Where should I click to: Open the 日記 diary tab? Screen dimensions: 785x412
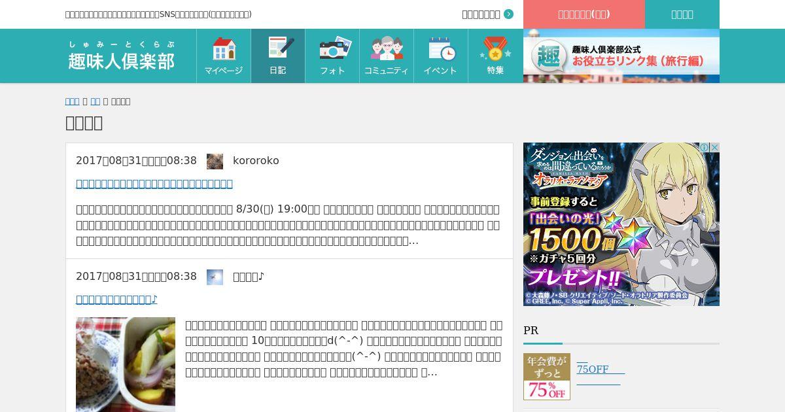point(278,56)
